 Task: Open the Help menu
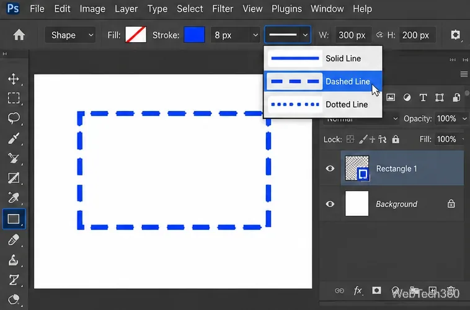click(x=362, y=9)
